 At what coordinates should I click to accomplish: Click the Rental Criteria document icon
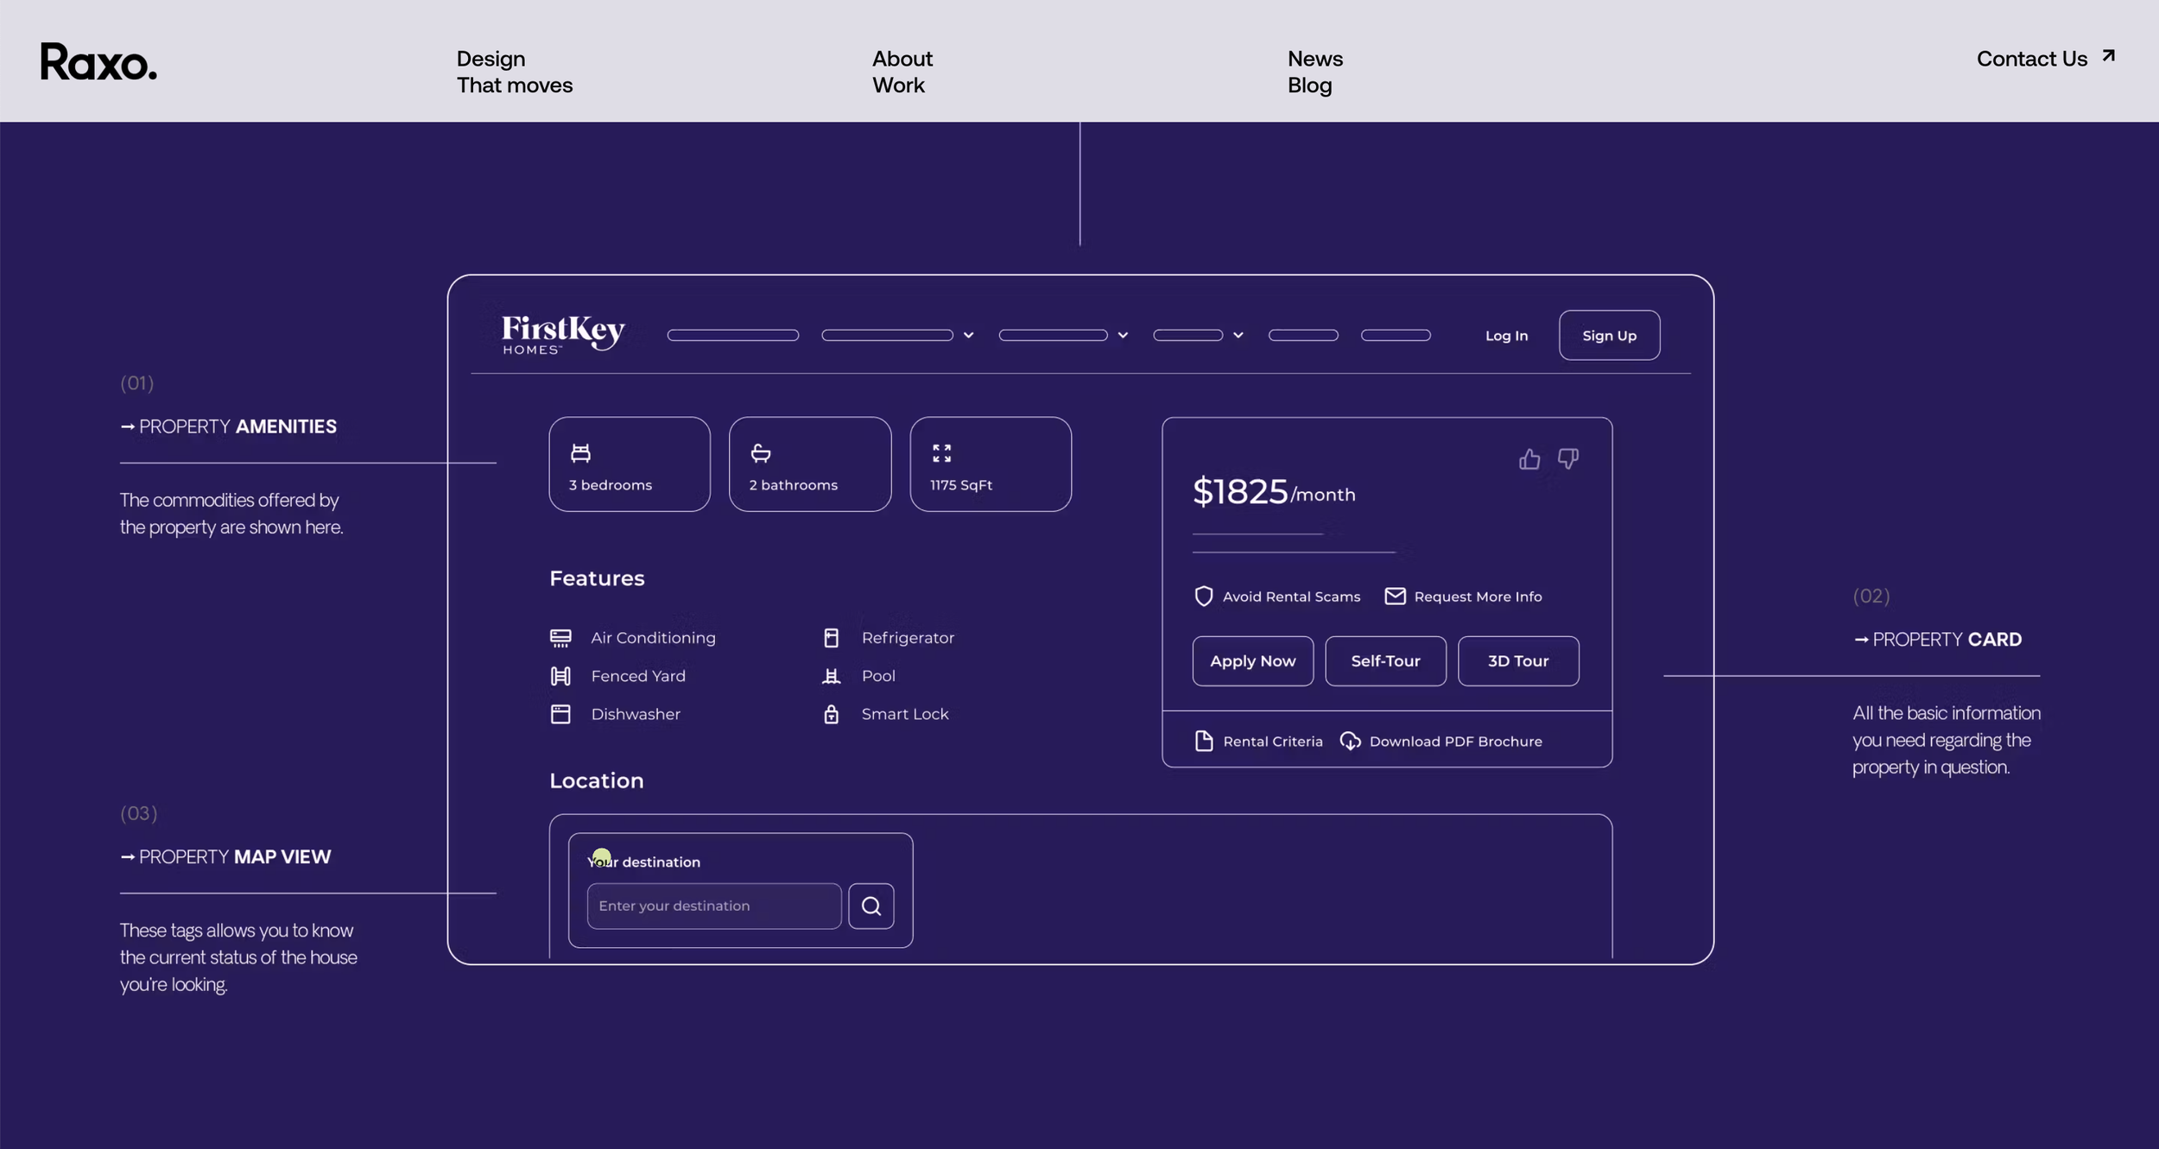[x=1204, y=741]
